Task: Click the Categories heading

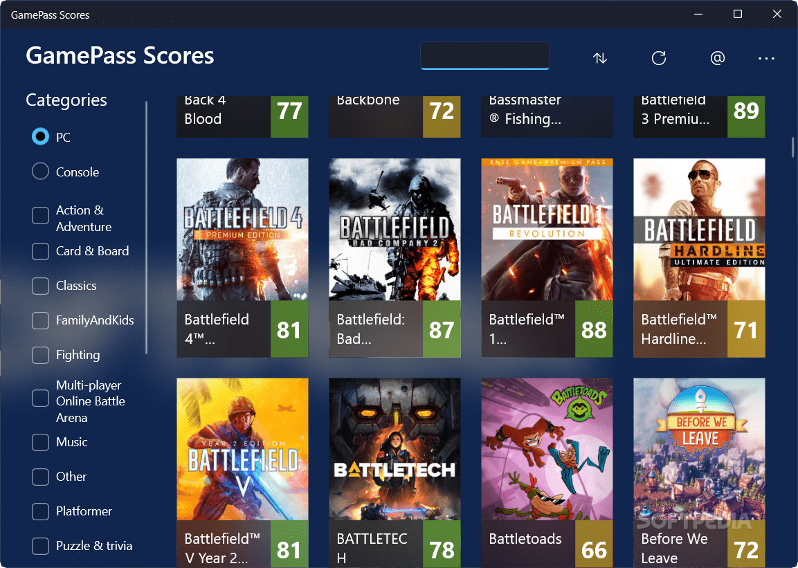Action: [66, 100]
